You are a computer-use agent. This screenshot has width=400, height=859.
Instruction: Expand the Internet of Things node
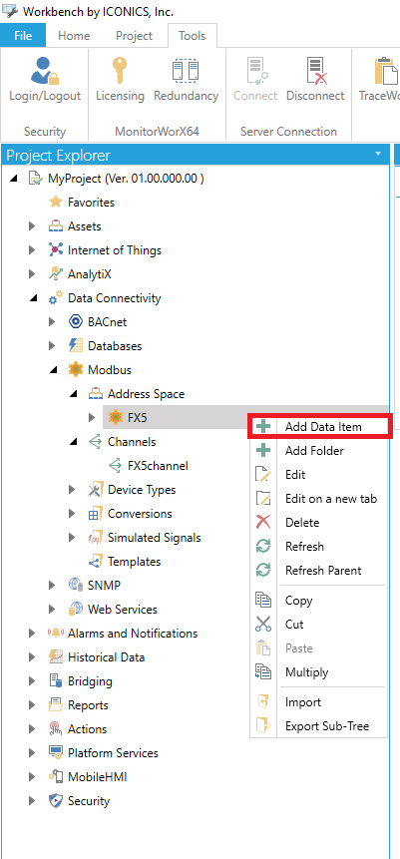pyautogui.click(x=32, y=250)
